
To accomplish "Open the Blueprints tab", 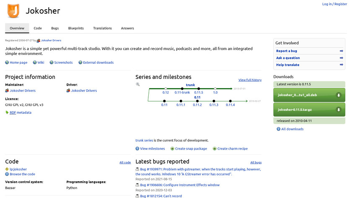I will [76, 28].
